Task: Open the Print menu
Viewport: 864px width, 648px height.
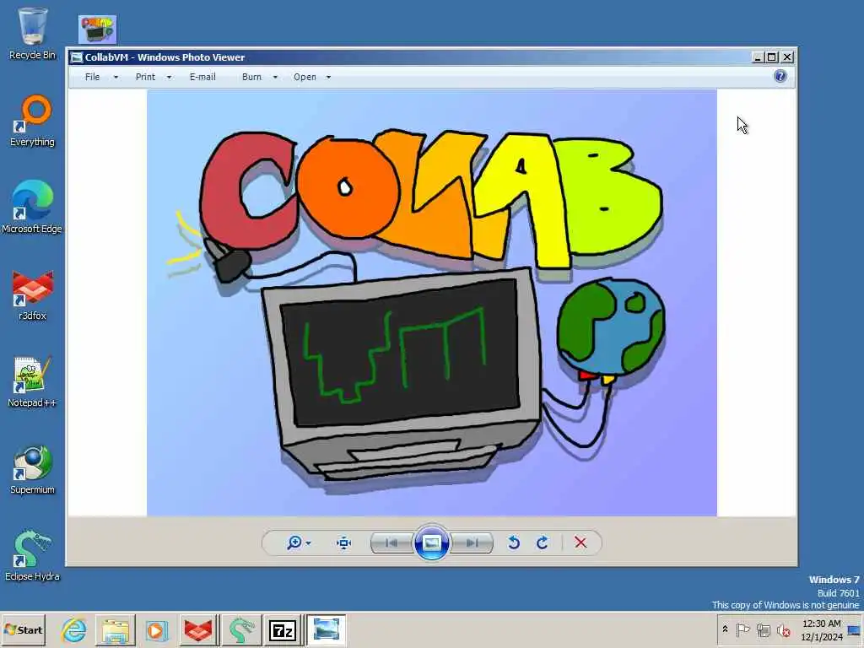Action: [x=145, y=77]
